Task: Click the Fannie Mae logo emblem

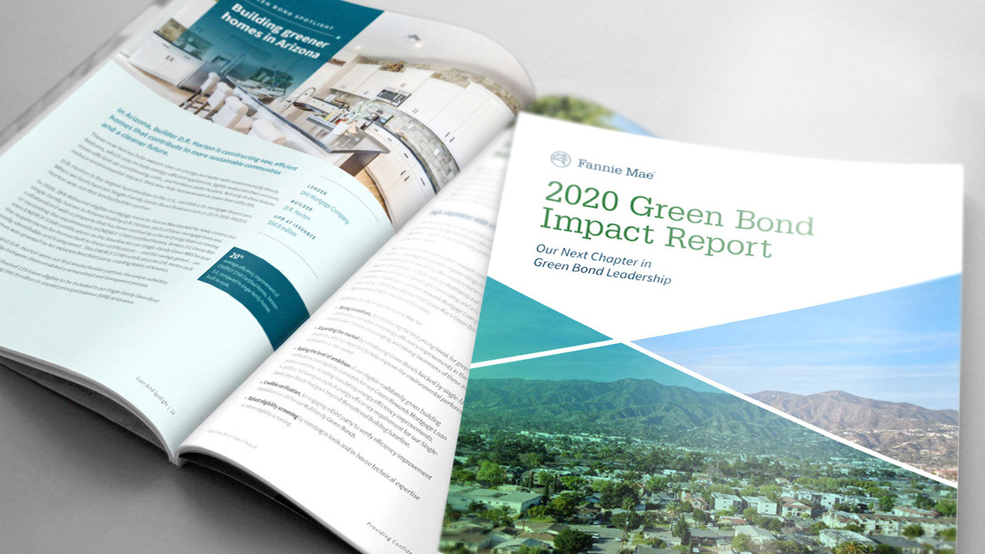Action: (x=560, y=159)
